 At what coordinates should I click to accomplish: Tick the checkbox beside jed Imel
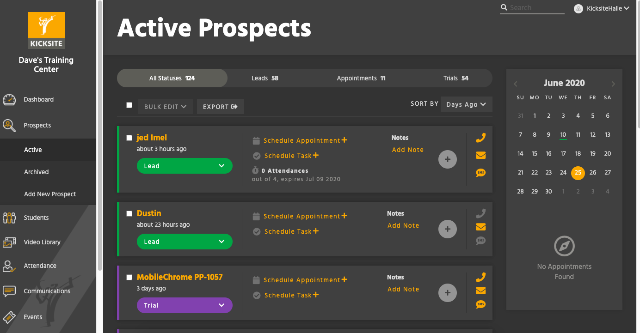pyautogui.click(x=129, y=138)
